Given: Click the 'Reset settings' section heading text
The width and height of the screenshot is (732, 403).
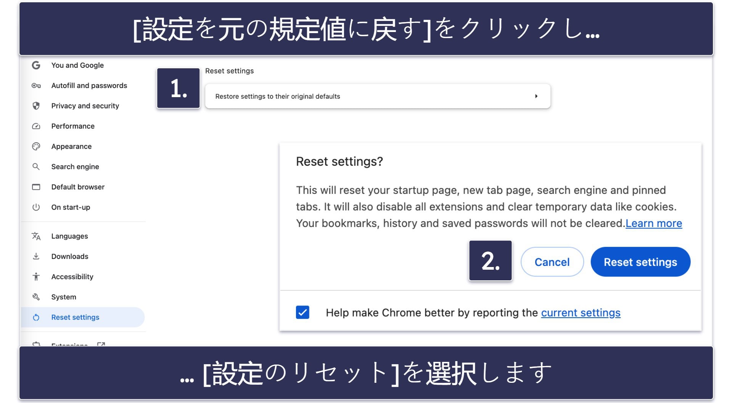Looking at the screenshot, I should (x=229, y=71).
